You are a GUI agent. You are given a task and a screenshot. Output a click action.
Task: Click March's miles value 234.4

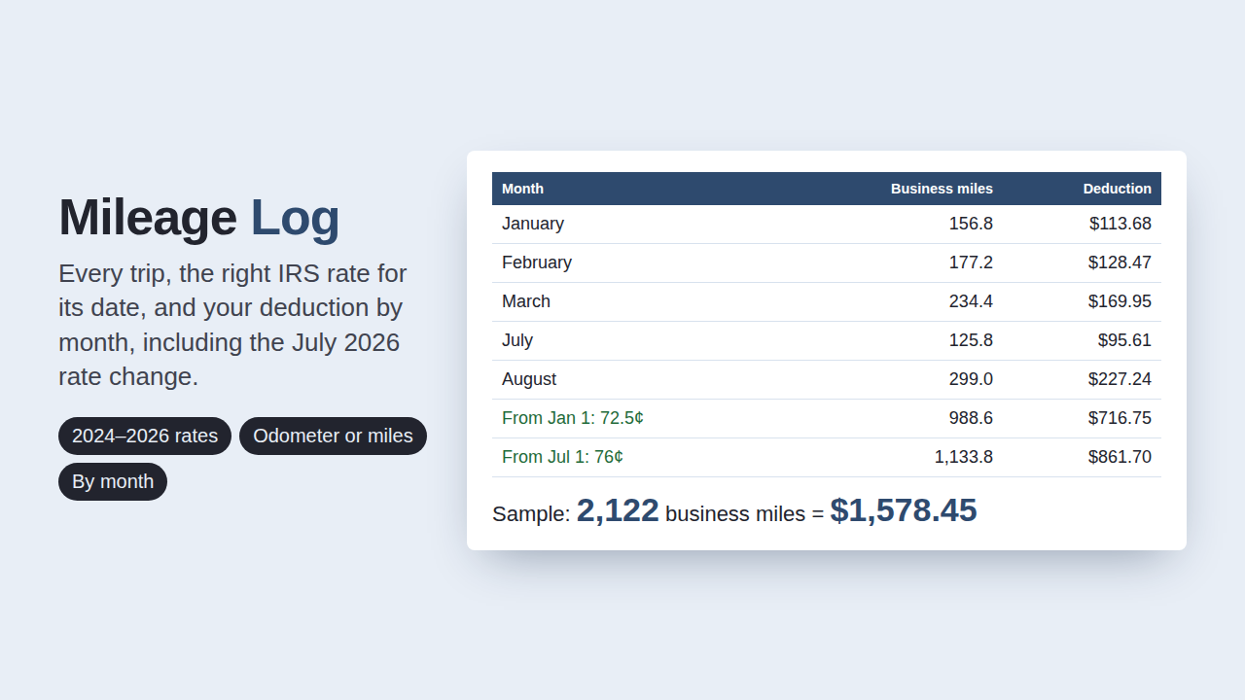tap(971, 301)
